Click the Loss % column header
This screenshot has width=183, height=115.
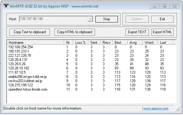pyautogui.click(x=81, y=43)
